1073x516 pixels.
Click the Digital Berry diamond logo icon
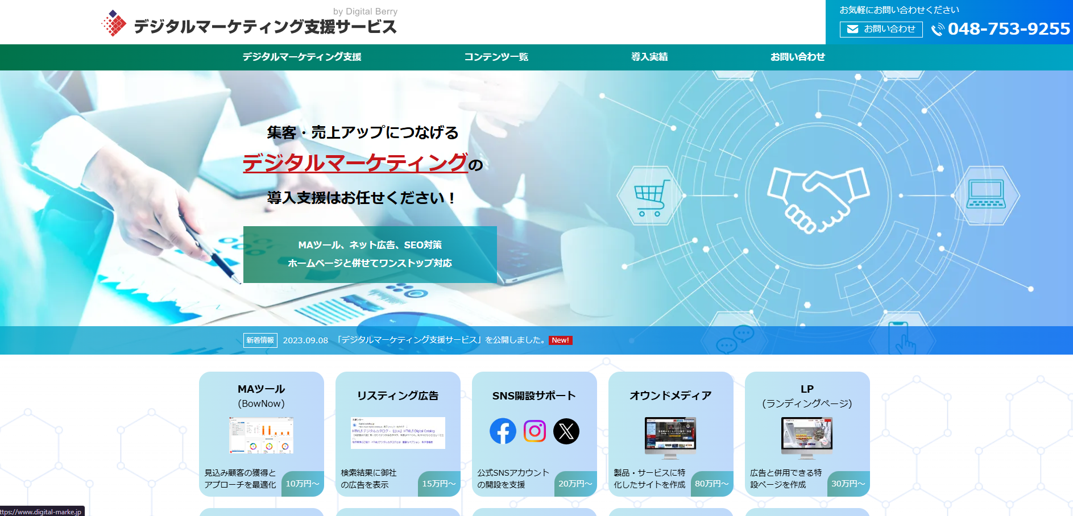pos(114,23)
